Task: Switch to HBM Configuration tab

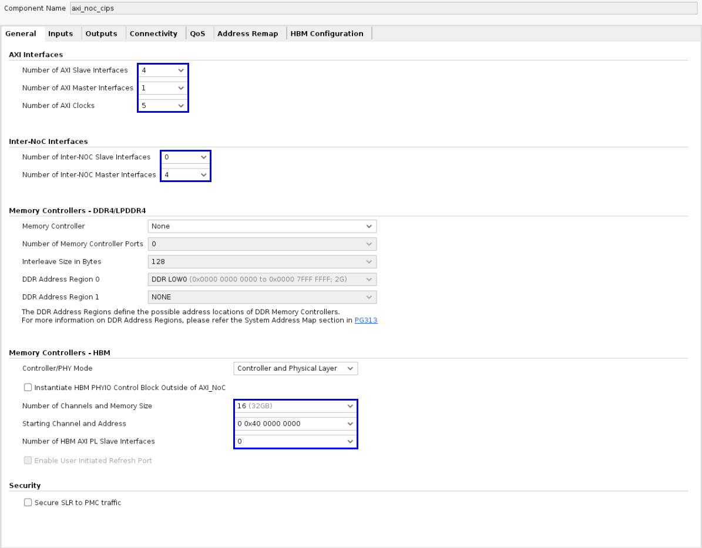Action: coord(327,33)
